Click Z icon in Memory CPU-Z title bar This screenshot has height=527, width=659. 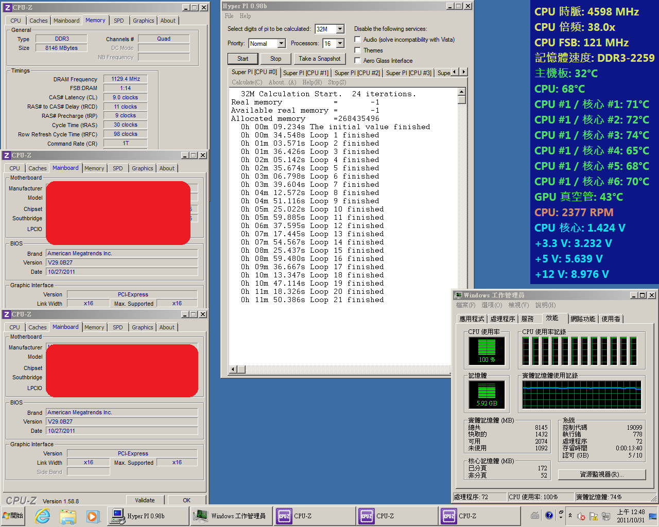7,8
